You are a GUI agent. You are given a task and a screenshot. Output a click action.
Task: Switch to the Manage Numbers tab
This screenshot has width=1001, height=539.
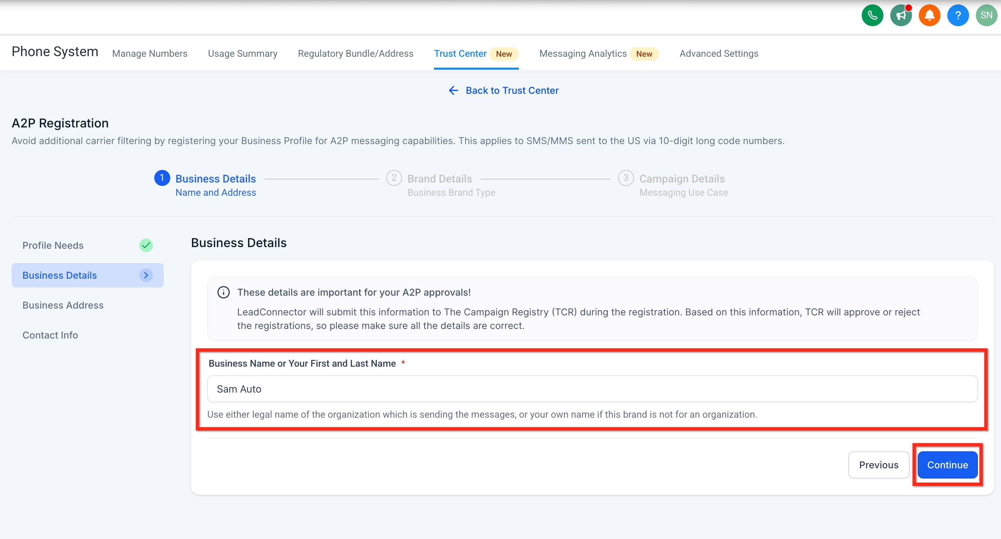click(150, 54)
